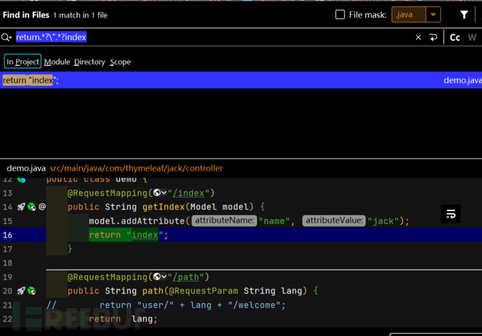Click the "/path" request mapping link

click(186, 277)
